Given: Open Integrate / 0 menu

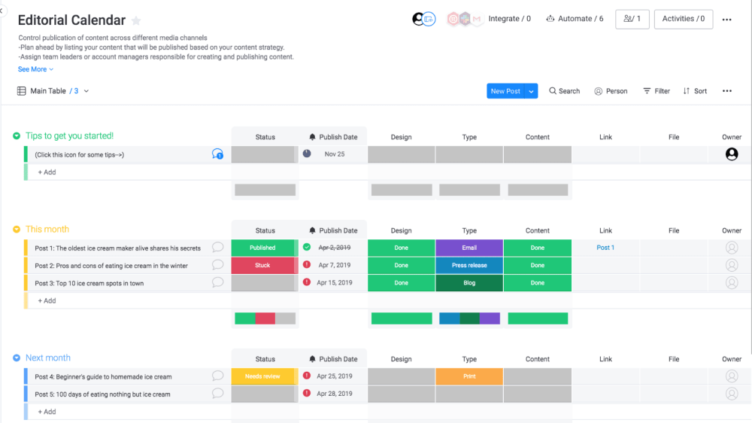Looking at the screenshot, I should [509, 19].
